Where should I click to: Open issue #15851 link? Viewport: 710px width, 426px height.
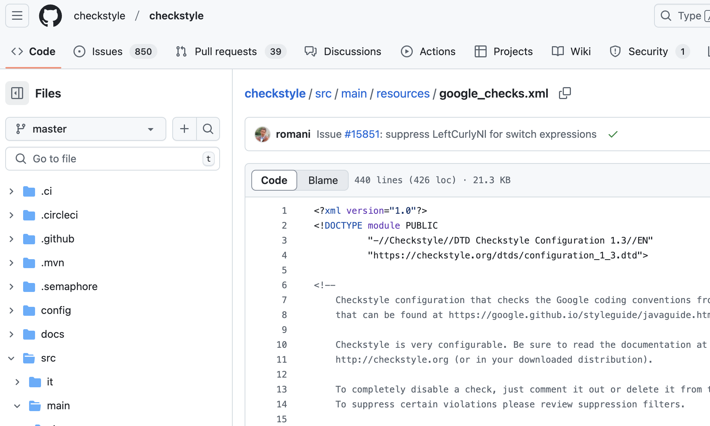pyautogui.click(x=362, y=134)
